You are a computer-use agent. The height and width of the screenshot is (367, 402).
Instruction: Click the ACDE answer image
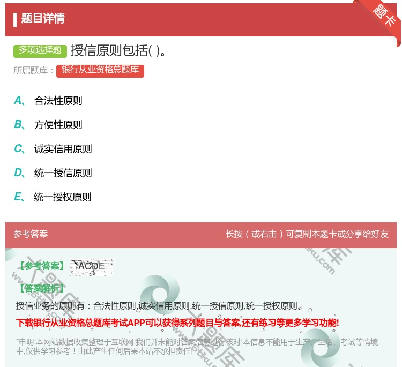92,267
